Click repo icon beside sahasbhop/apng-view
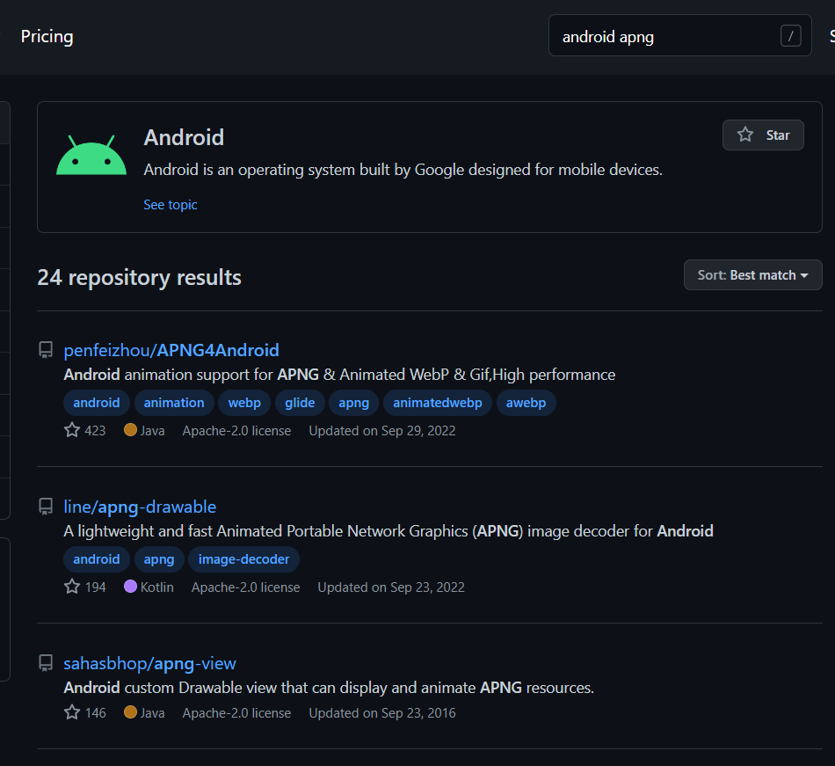This screenshot has height=766, width=835. click(x=46, y=663)
